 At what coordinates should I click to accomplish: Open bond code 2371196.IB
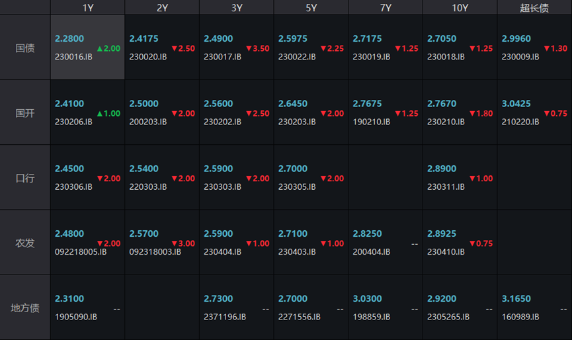click(225, 317)
